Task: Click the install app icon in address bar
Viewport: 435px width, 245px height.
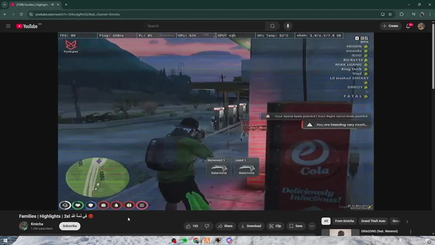Action: pyautogui.click(x=383, y=14)
